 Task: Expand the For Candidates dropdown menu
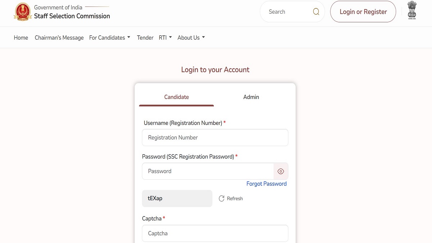110,38
